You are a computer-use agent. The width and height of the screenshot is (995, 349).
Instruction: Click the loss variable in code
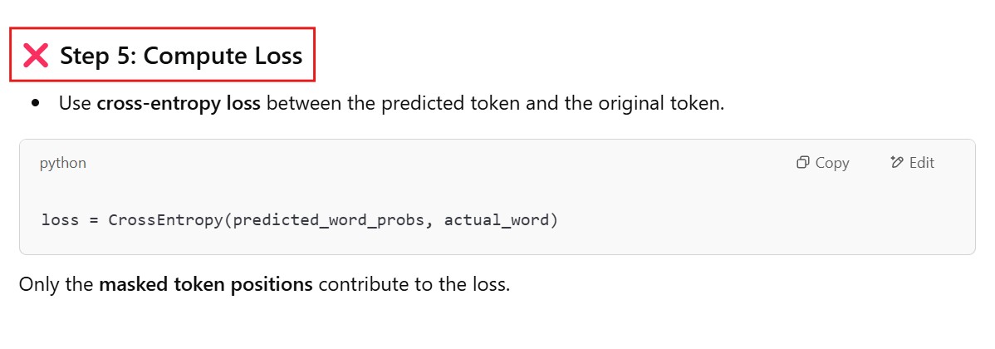click(x=58, y=220)
